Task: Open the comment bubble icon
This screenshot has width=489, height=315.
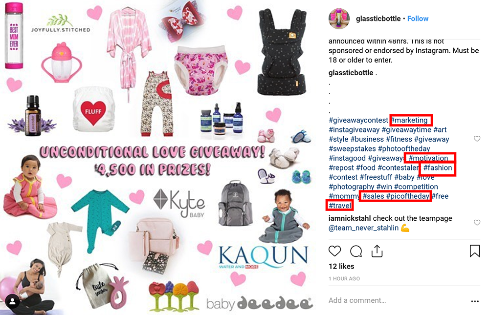Action: click(x=356, y=251)
